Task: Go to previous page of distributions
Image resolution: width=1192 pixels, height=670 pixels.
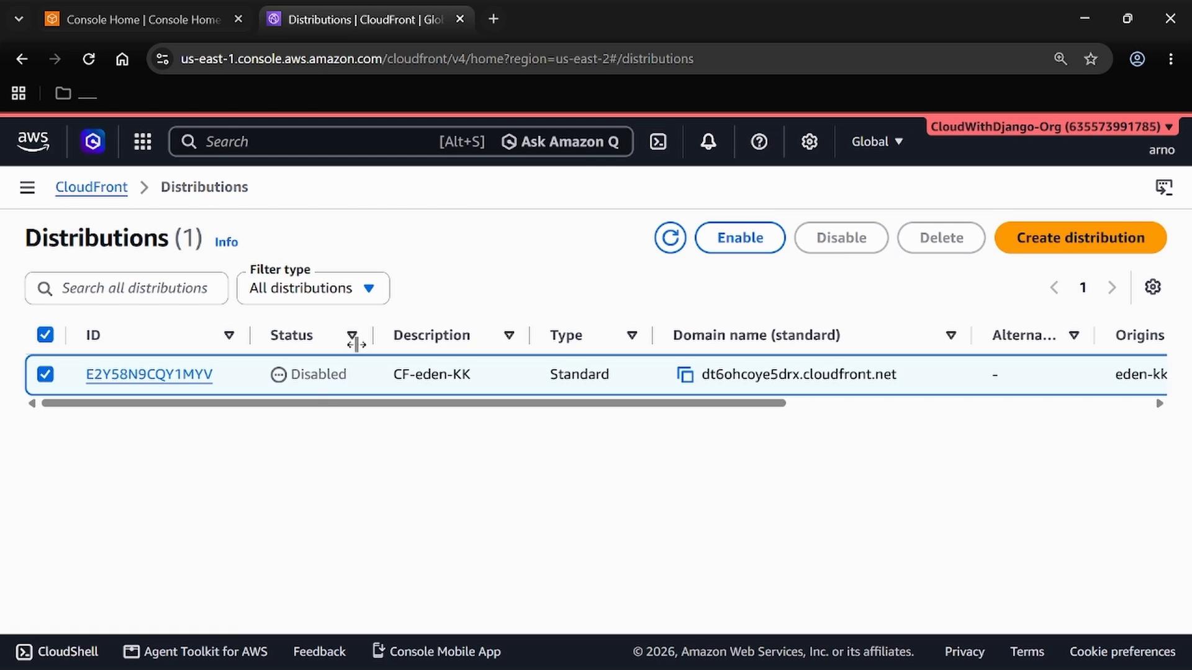Action: 1054,287
